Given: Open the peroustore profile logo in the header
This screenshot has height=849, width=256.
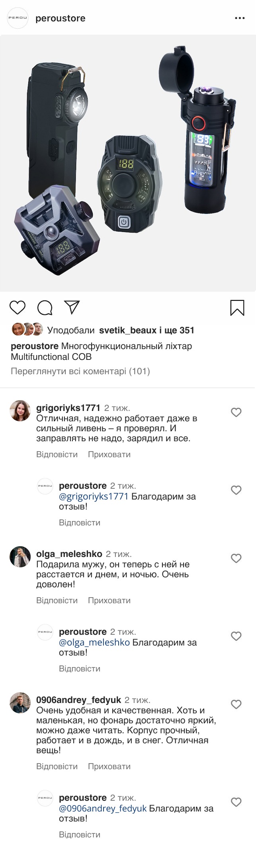Looking at the screenshot, I should click(x=18, y=18).
